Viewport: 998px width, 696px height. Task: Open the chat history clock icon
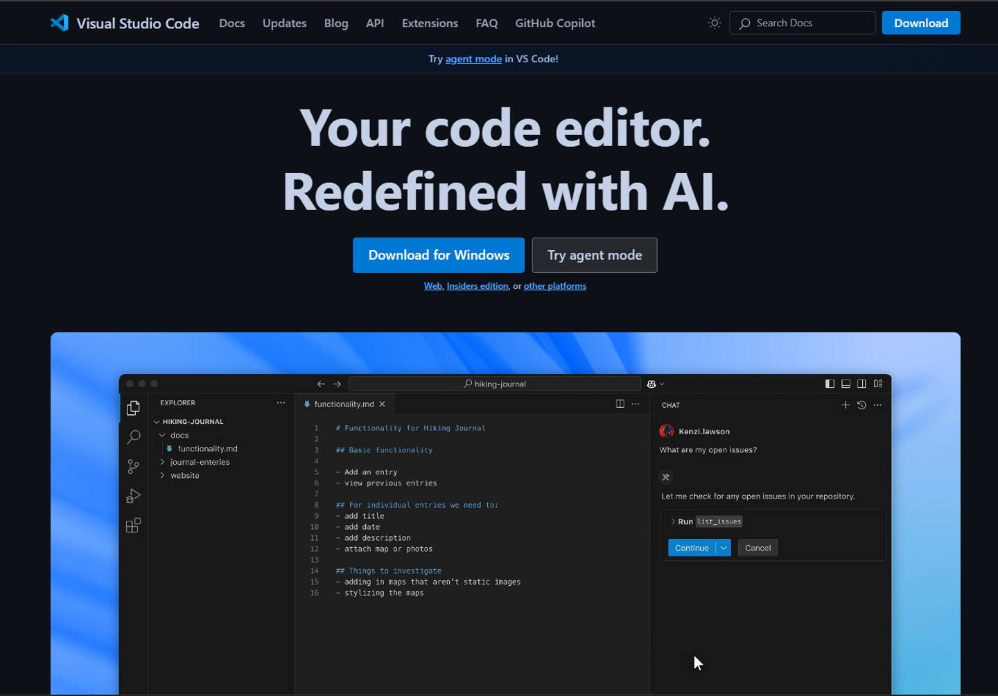[x=861, y=405]
